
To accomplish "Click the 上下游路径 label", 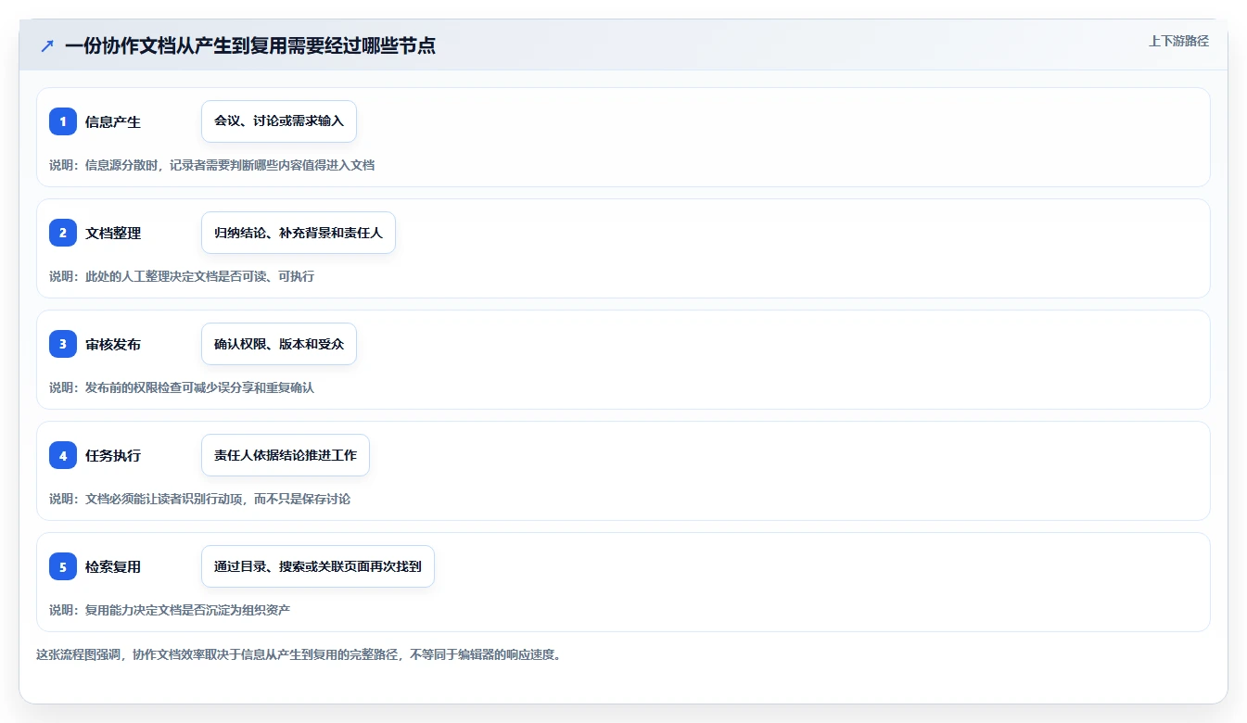I will (x=1178, y=41).
